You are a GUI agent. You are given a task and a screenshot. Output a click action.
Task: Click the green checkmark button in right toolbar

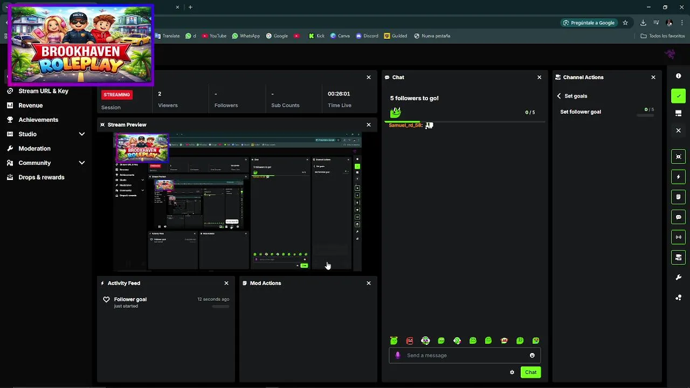pos(678,96)
